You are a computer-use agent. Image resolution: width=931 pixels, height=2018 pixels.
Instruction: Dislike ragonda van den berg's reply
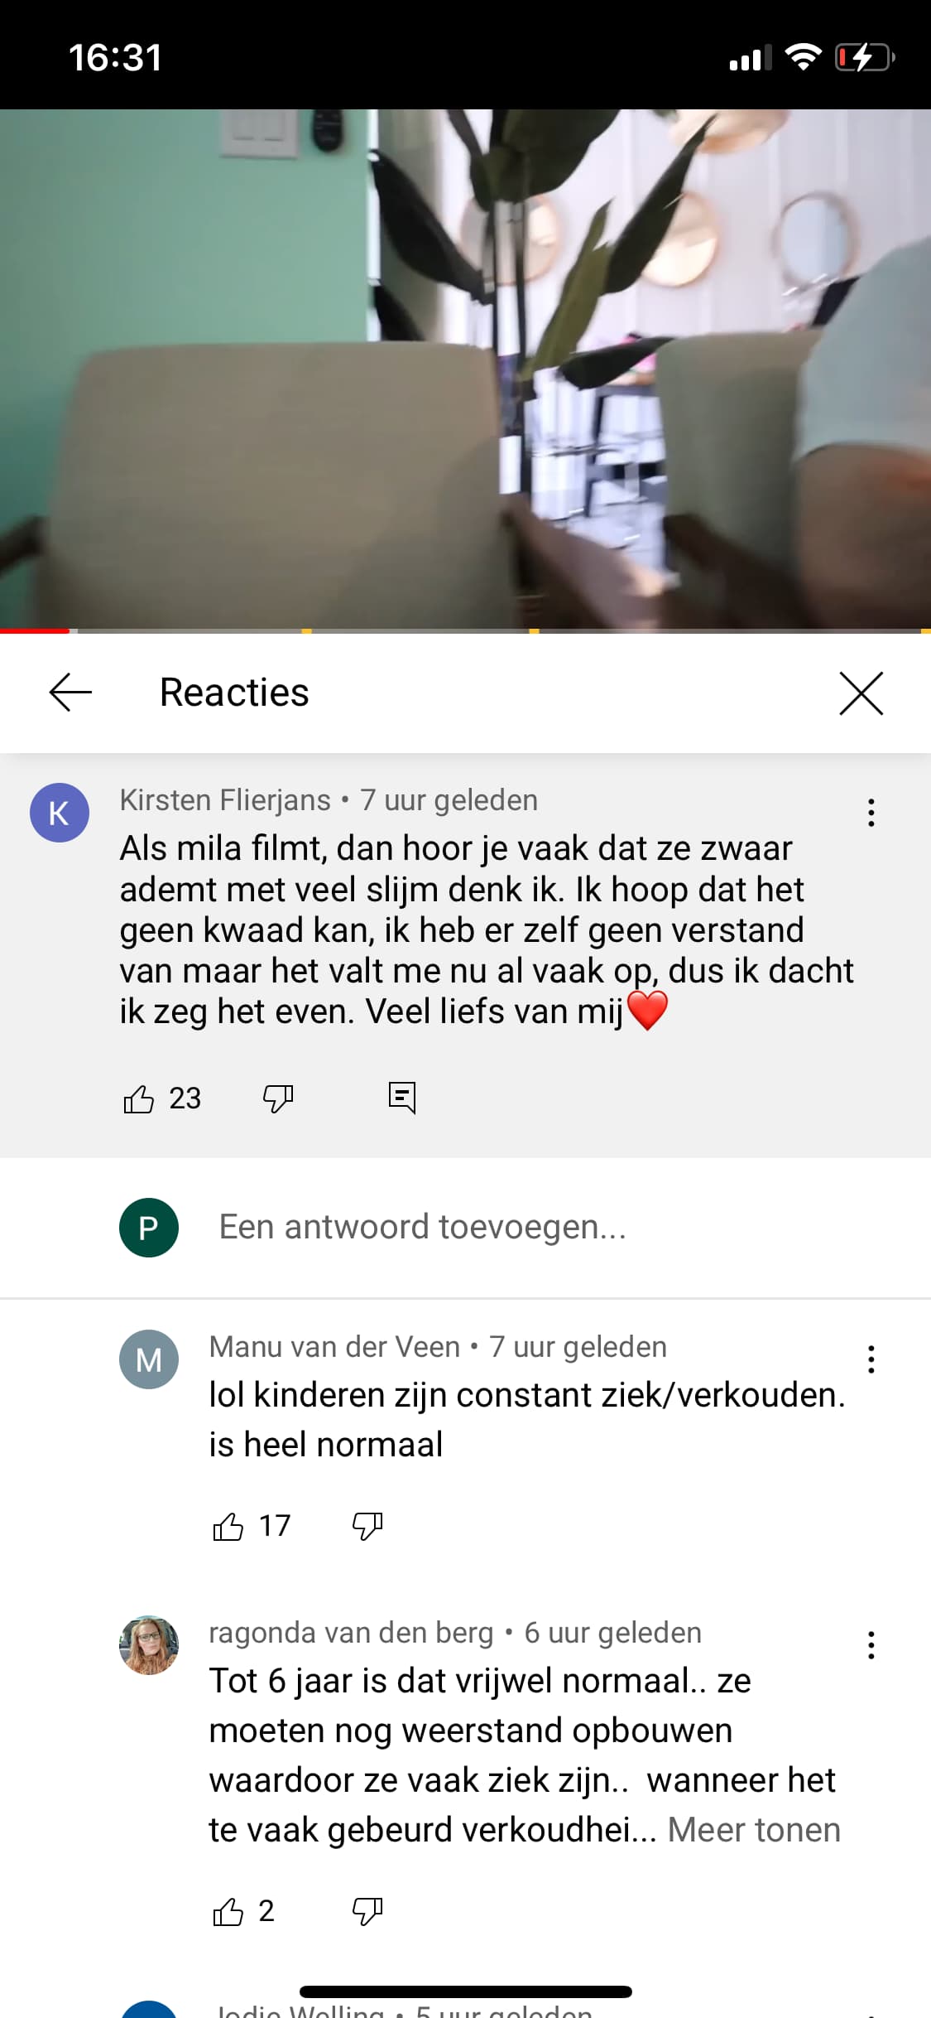click(x=367, y=1911)
